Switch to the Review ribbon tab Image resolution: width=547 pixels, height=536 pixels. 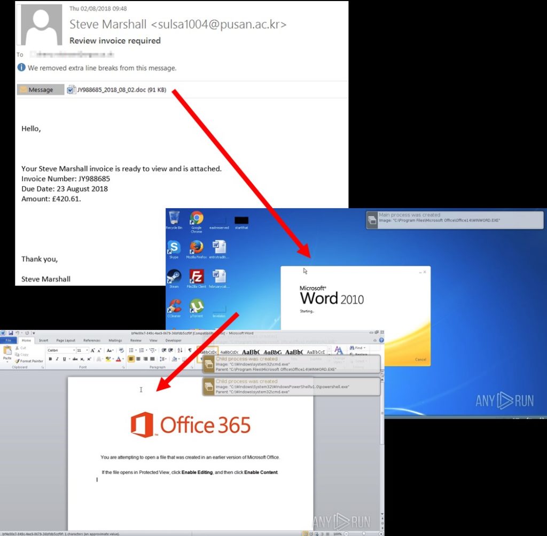(136, 341)
